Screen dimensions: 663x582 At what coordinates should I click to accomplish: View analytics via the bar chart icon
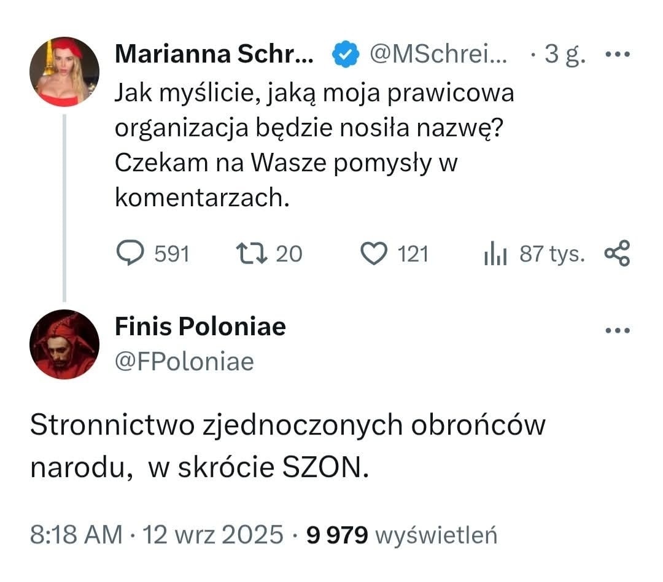[495, 254]
